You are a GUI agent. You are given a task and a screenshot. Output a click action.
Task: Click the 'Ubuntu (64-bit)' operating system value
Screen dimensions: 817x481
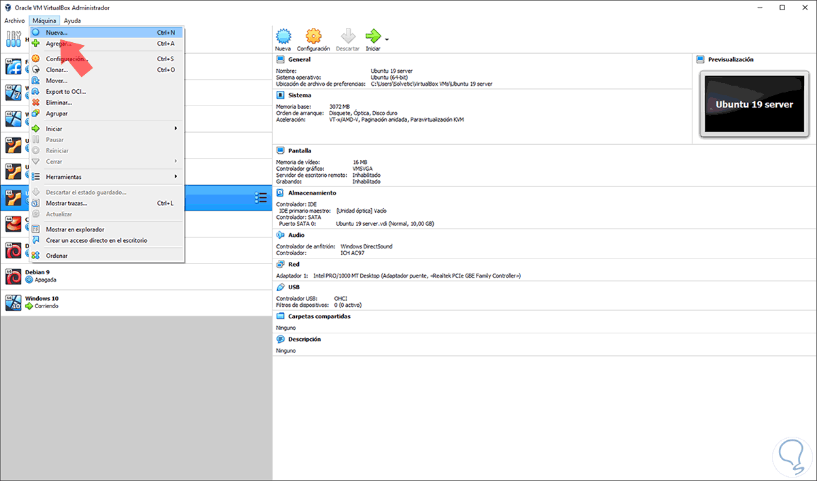point(391,77)
